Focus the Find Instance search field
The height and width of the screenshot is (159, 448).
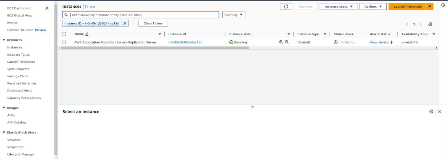pos(141,15)
